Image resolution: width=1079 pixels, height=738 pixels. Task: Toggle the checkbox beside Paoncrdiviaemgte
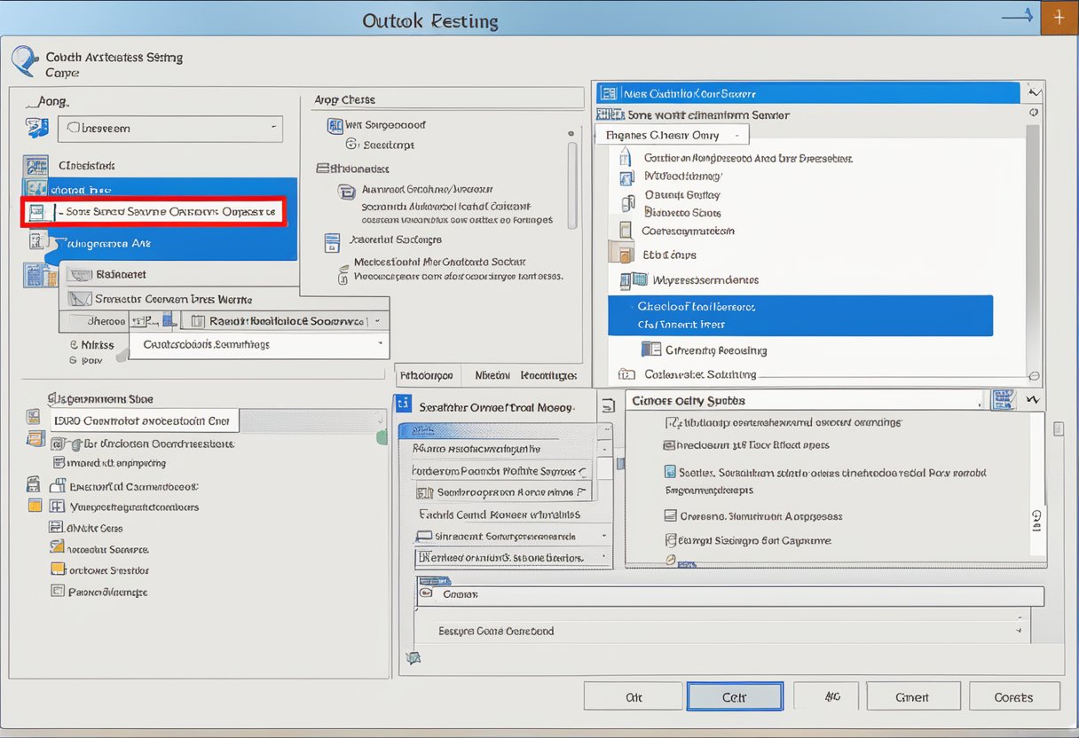point(58,592)
